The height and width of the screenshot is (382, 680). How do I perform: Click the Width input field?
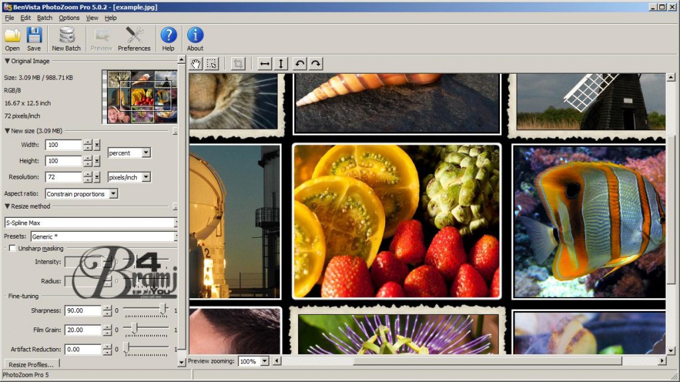63,145
